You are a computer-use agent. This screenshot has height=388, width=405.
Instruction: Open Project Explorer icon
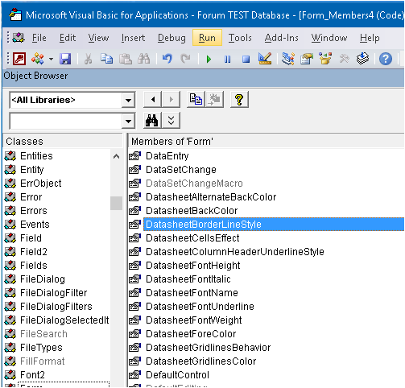288,59
